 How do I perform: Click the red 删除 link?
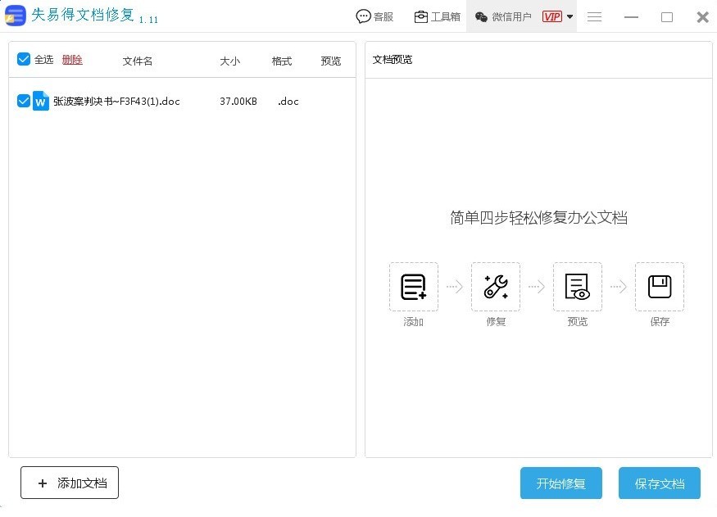click(x=72, y=60)
